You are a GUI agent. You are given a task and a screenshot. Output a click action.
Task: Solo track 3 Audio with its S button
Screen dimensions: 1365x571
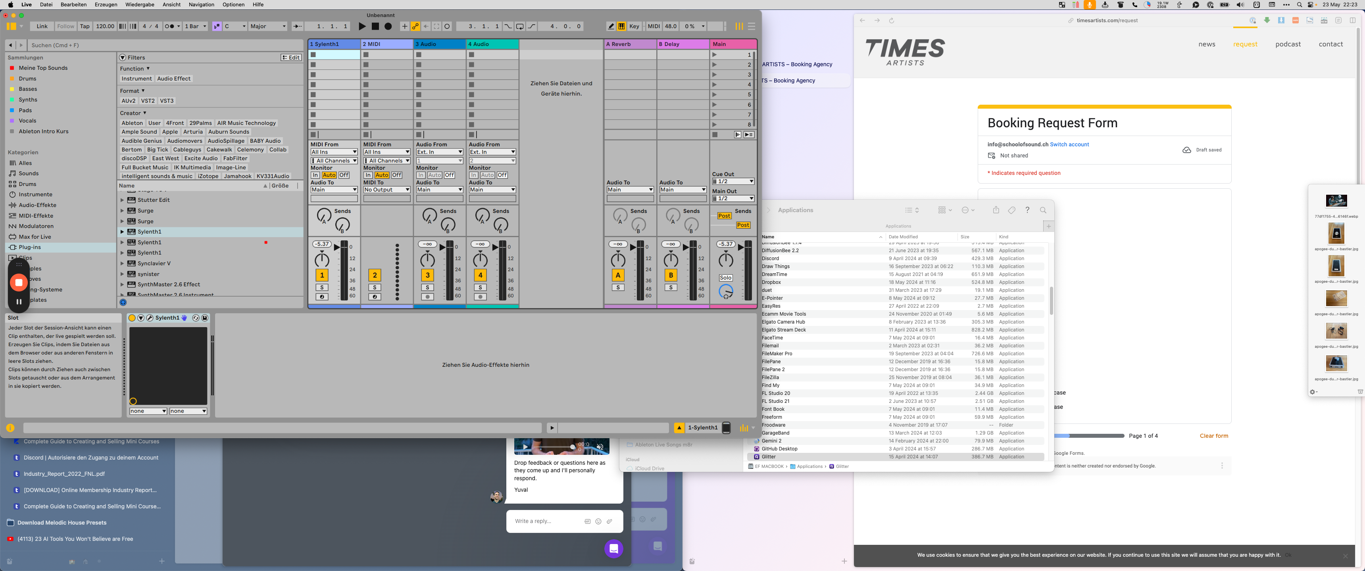click(427, 287)
